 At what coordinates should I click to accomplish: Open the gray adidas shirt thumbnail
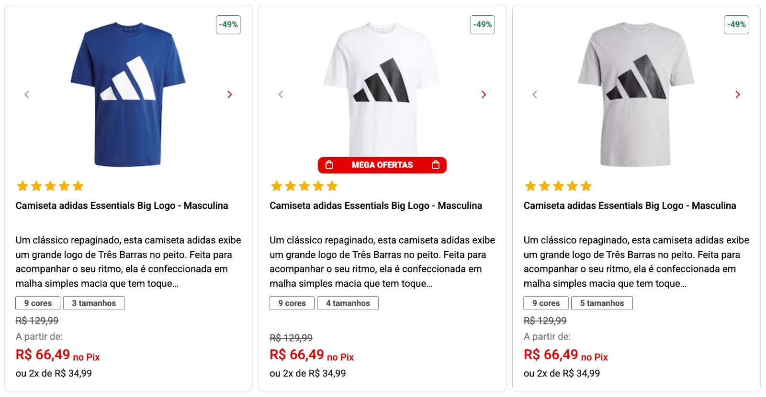coord(636,94)
